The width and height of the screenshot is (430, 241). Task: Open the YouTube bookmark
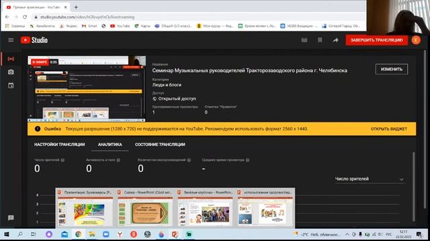pyautogui.click(x=120, y=26)
